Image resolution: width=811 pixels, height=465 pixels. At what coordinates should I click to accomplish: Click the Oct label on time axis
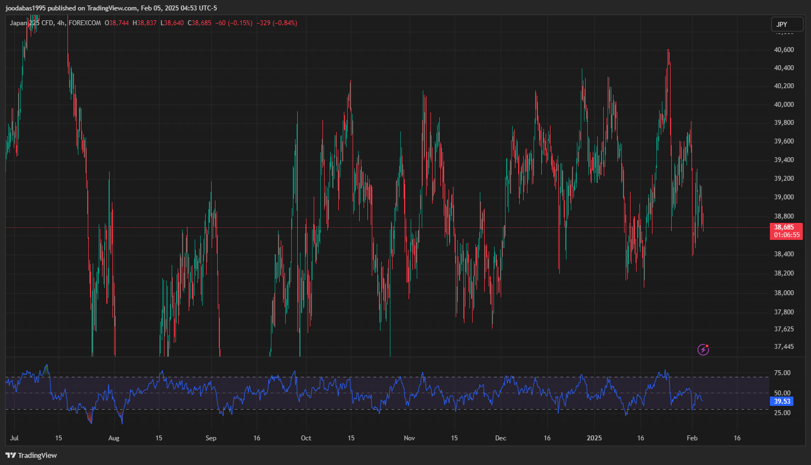click(x=306, y=438)
